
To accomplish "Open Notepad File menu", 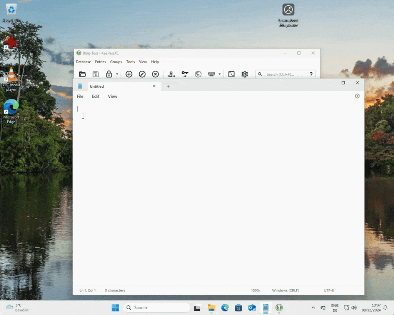I will pos(80,97).
